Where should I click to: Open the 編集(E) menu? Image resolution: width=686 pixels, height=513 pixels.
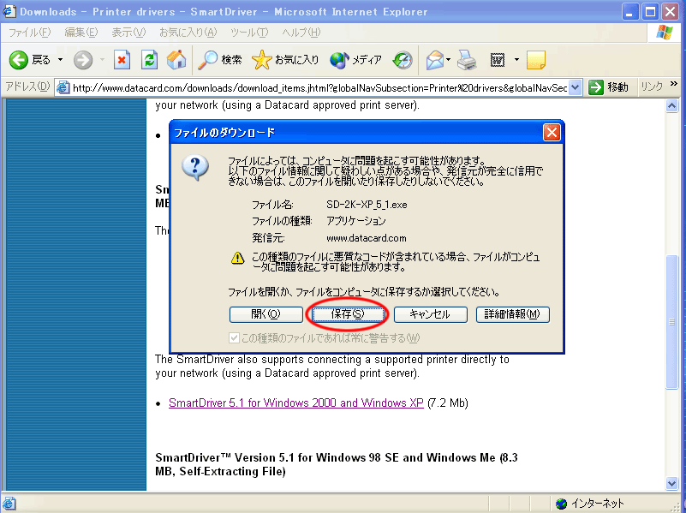coord(81,33)
